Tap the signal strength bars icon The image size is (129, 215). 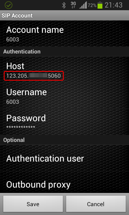click(83, 5)
